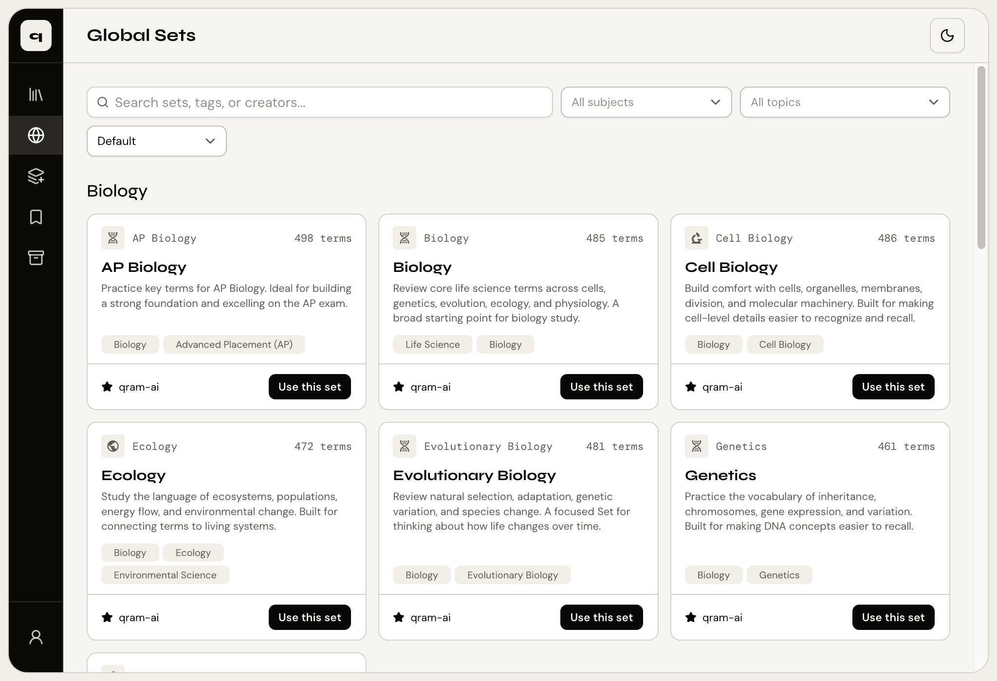Use this set for Evolutionary Biology
Image resolution: width=997 pixels, height=681 pixels.
tap(601, 617)
